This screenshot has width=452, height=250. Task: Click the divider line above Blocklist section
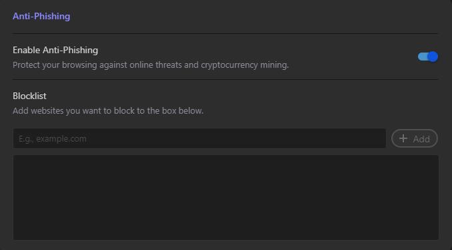pyautogui.click(x=225, y=79)
